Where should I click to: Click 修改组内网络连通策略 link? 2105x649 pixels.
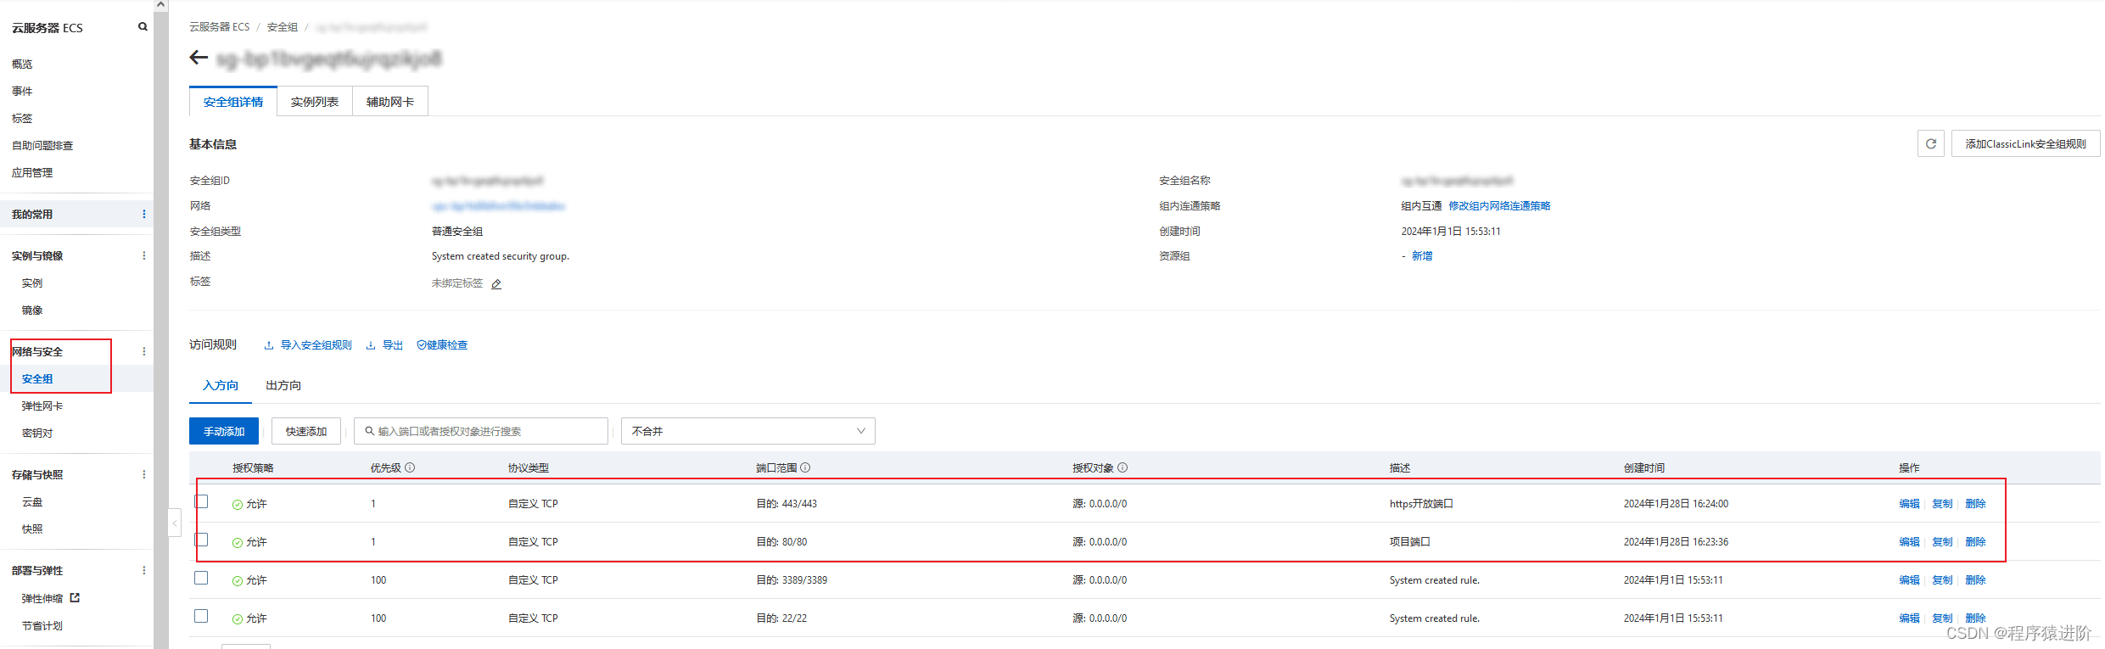tap(1499, 206)
